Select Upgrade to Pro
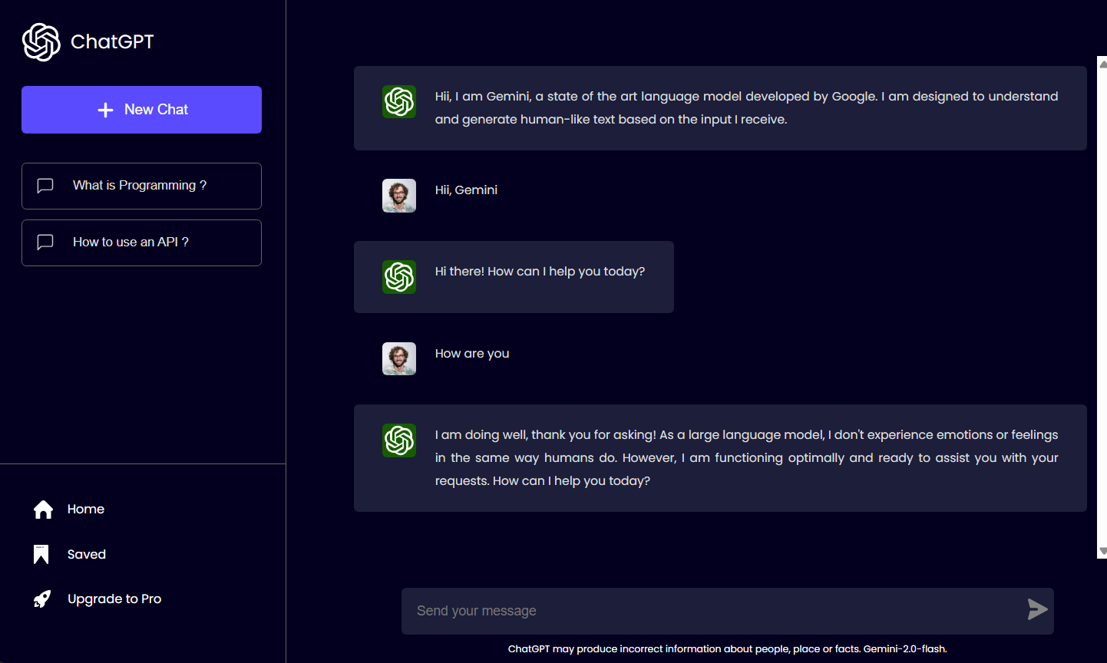This screenshot has width=1107, height=663. coord(114,599)
